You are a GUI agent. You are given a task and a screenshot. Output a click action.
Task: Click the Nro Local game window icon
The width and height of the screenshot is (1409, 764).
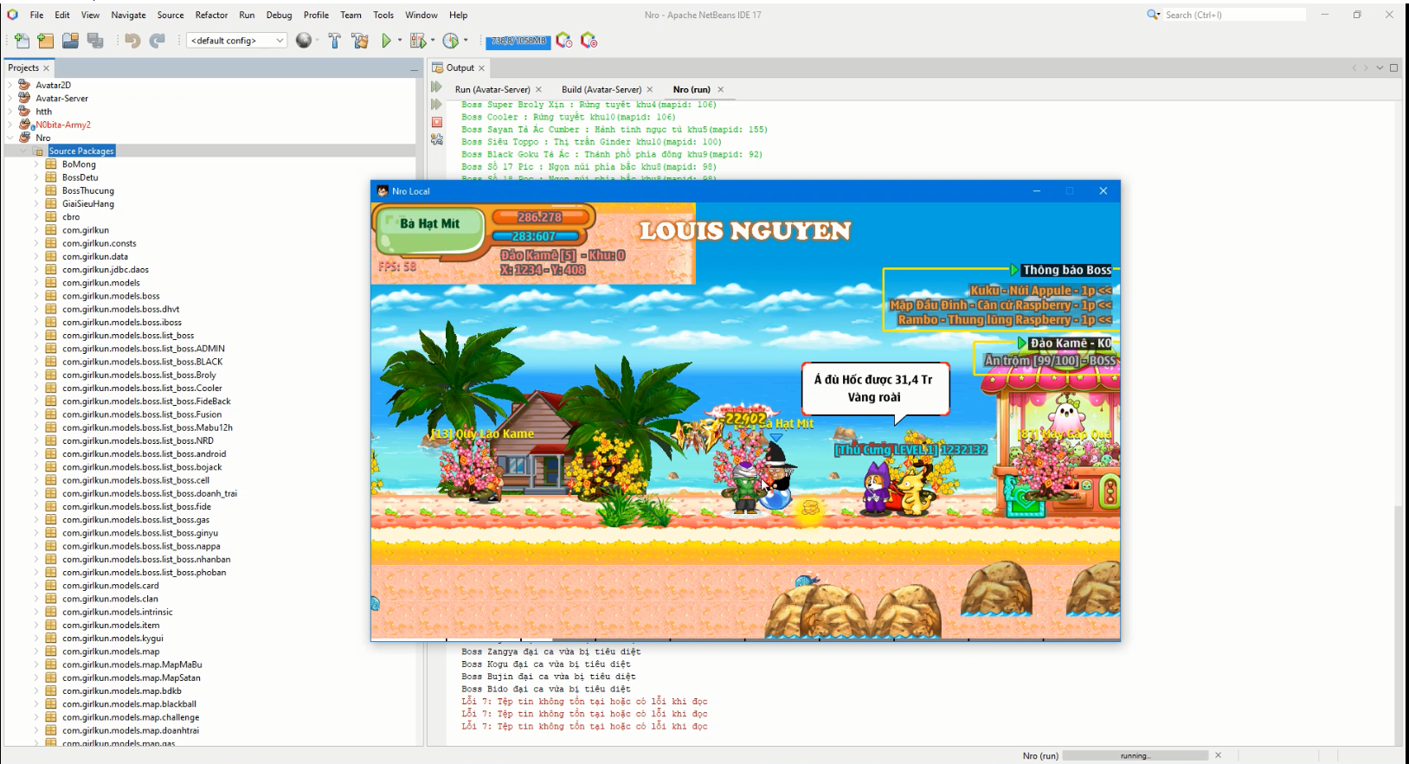[383, 191]
